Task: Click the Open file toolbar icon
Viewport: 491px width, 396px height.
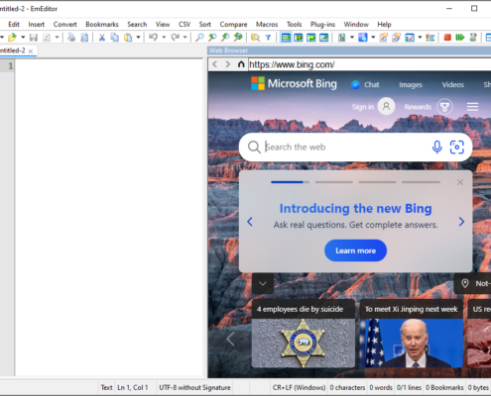Action: (12, 38)
